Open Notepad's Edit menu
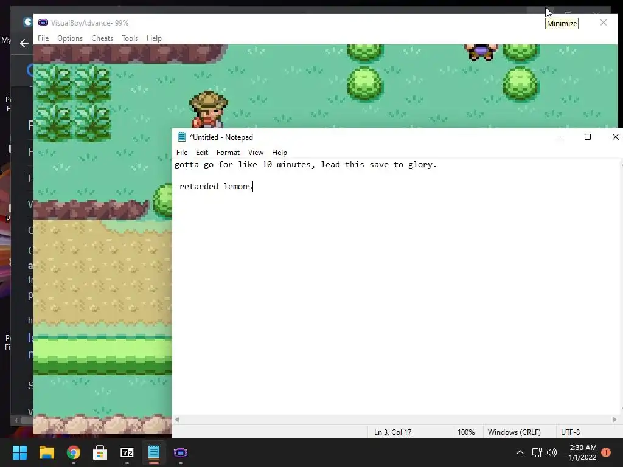623x467 pixels. tap(202, 153)
